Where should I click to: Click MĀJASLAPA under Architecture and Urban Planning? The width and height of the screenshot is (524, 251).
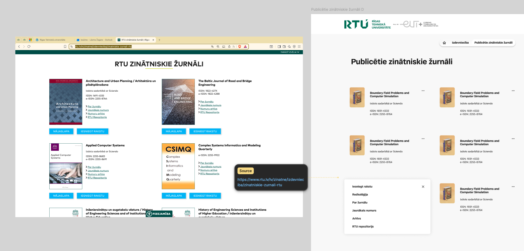[x=61, y=131]
